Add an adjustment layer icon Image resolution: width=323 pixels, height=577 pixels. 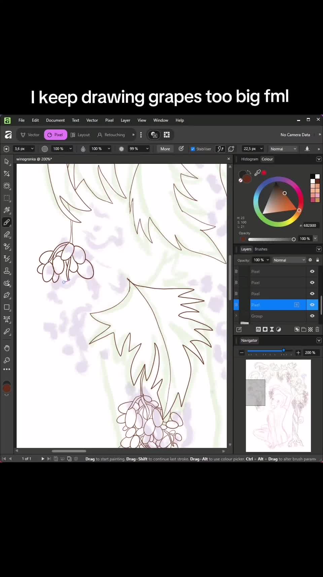click(x=279, y=329)
